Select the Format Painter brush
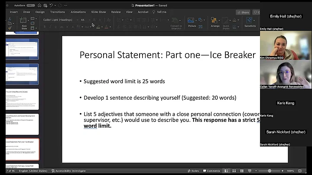 pos(10,28)
